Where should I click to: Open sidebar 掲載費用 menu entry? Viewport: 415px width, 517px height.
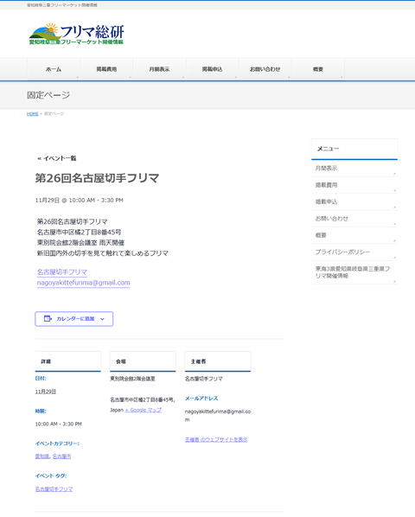354,185
